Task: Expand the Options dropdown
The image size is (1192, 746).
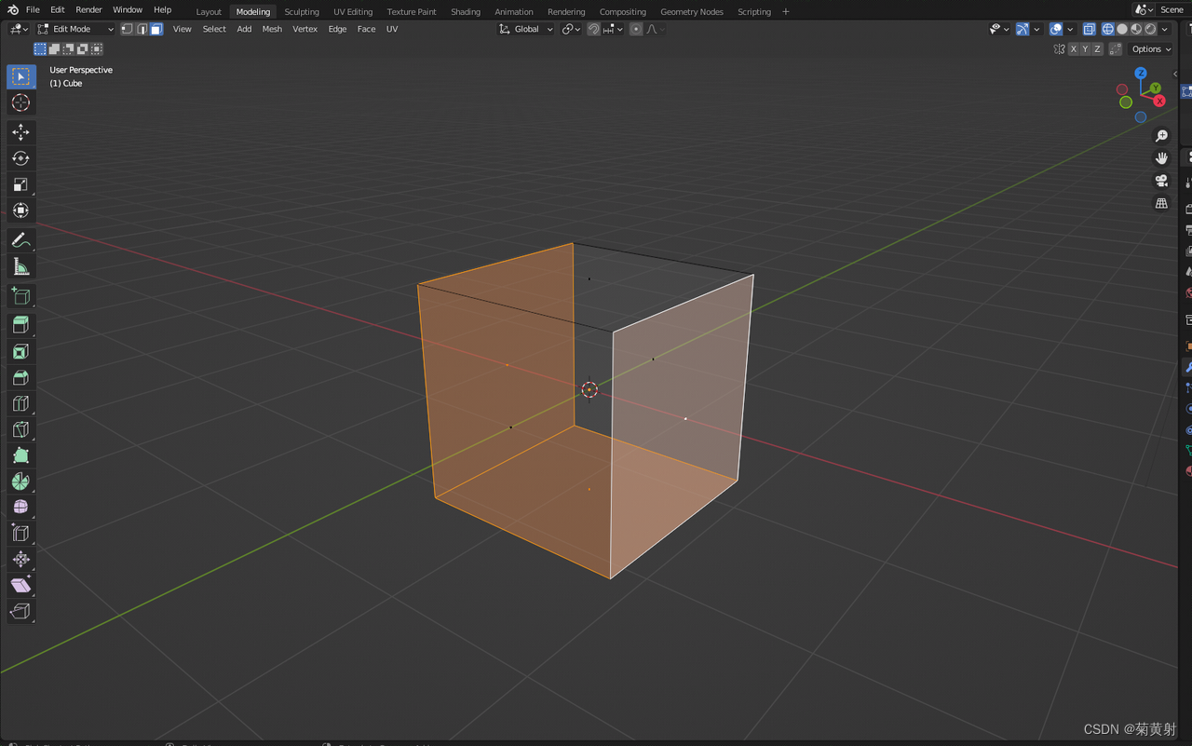Action: click(x=1152, y=49)
